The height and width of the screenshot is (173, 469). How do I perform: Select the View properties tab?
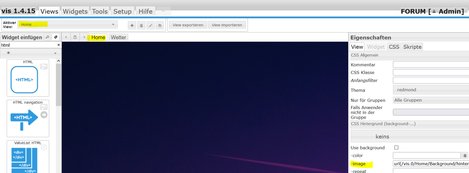tap(357, 47)
